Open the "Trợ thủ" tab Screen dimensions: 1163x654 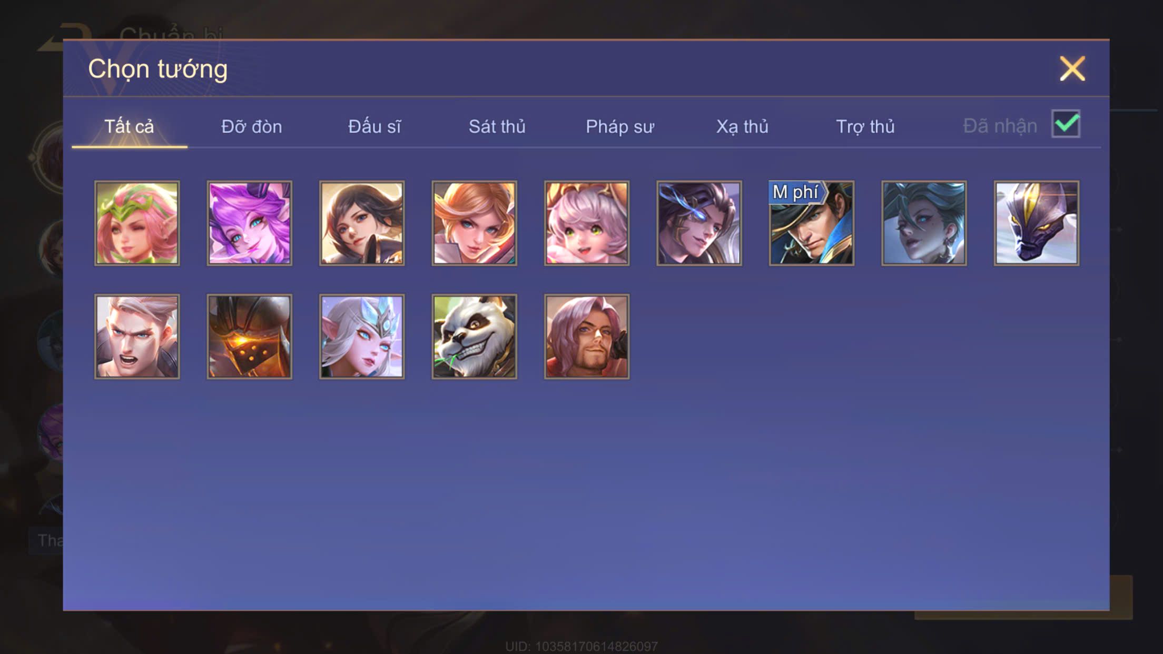coord(865,127)
